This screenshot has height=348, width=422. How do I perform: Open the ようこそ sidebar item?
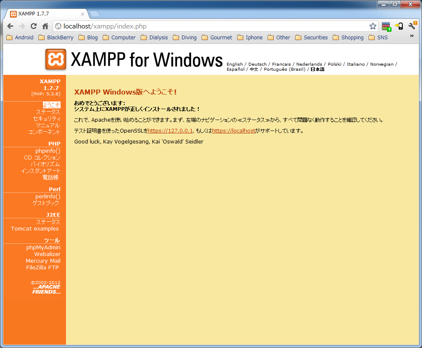tap(52, 105)
